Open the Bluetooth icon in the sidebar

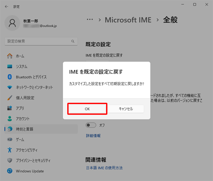coord(10,77)
